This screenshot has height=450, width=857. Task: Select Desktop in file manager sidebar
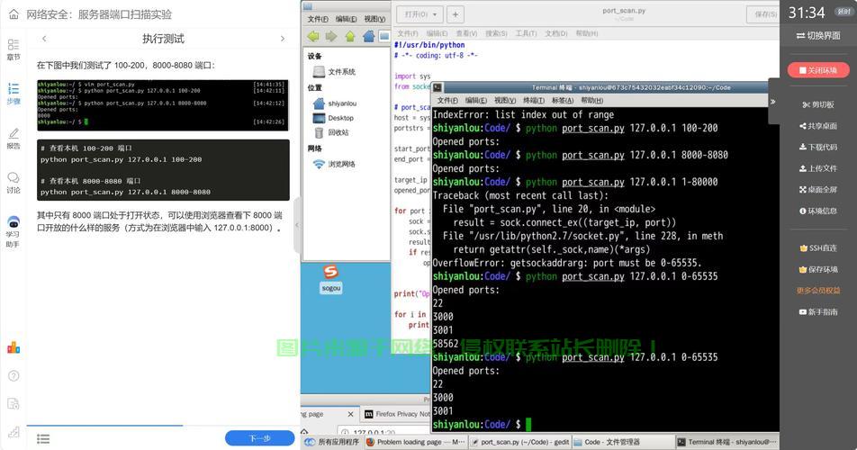click(x=333, y=118)
